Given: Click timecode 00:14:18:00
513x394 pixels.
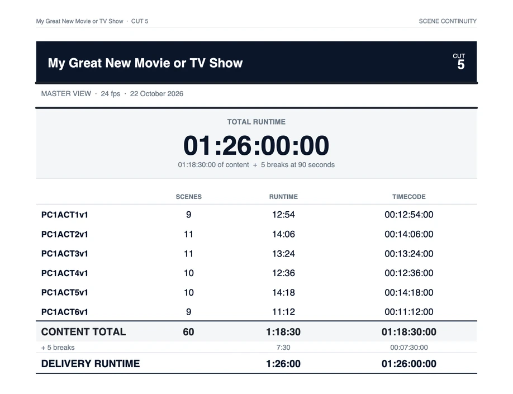Looking at the screenshot, I should (409, 292).
